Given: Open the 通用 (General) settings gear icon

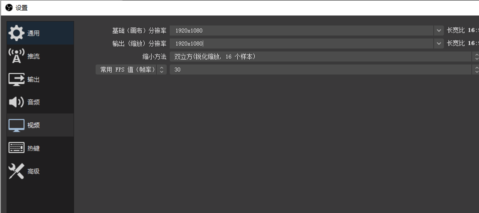Looking at the screenshot, I should pos(16,33).
